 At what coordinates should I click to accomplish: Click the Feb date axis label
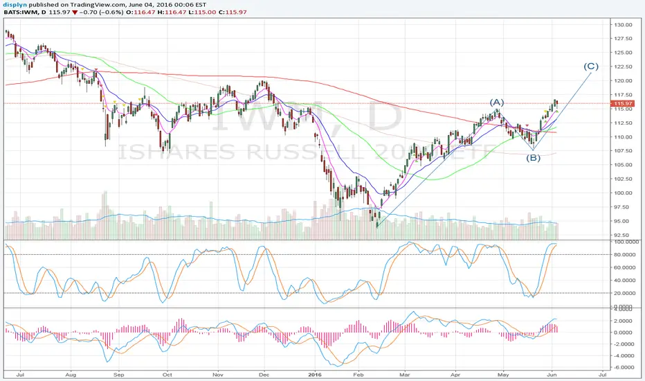[358, 375]
